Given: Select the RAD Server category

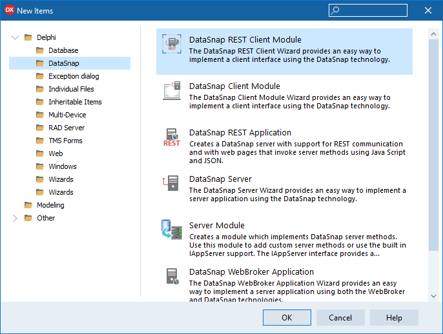Looking at the screenshot, I should (67, 128).
